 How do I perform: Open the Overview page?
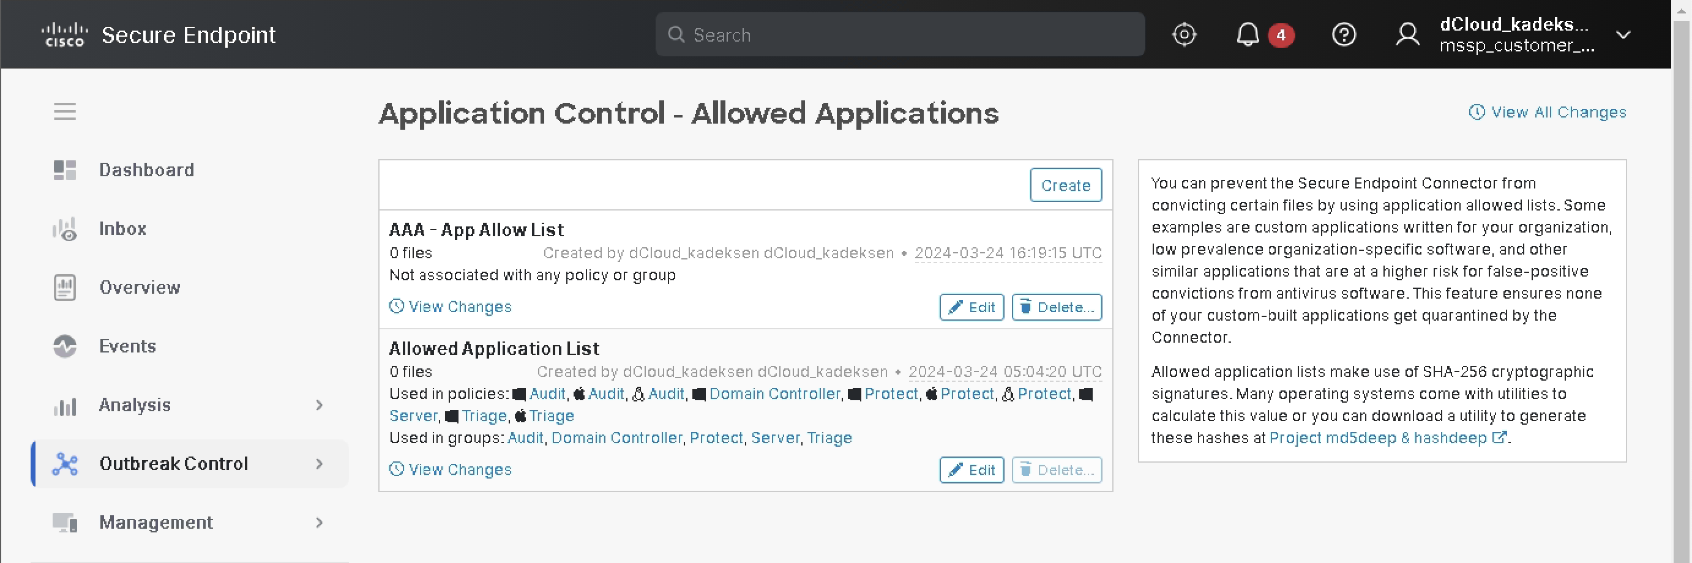[x=139, y=287]
